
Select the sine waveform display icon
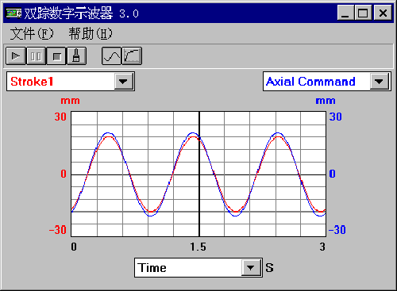click(111, 56)
